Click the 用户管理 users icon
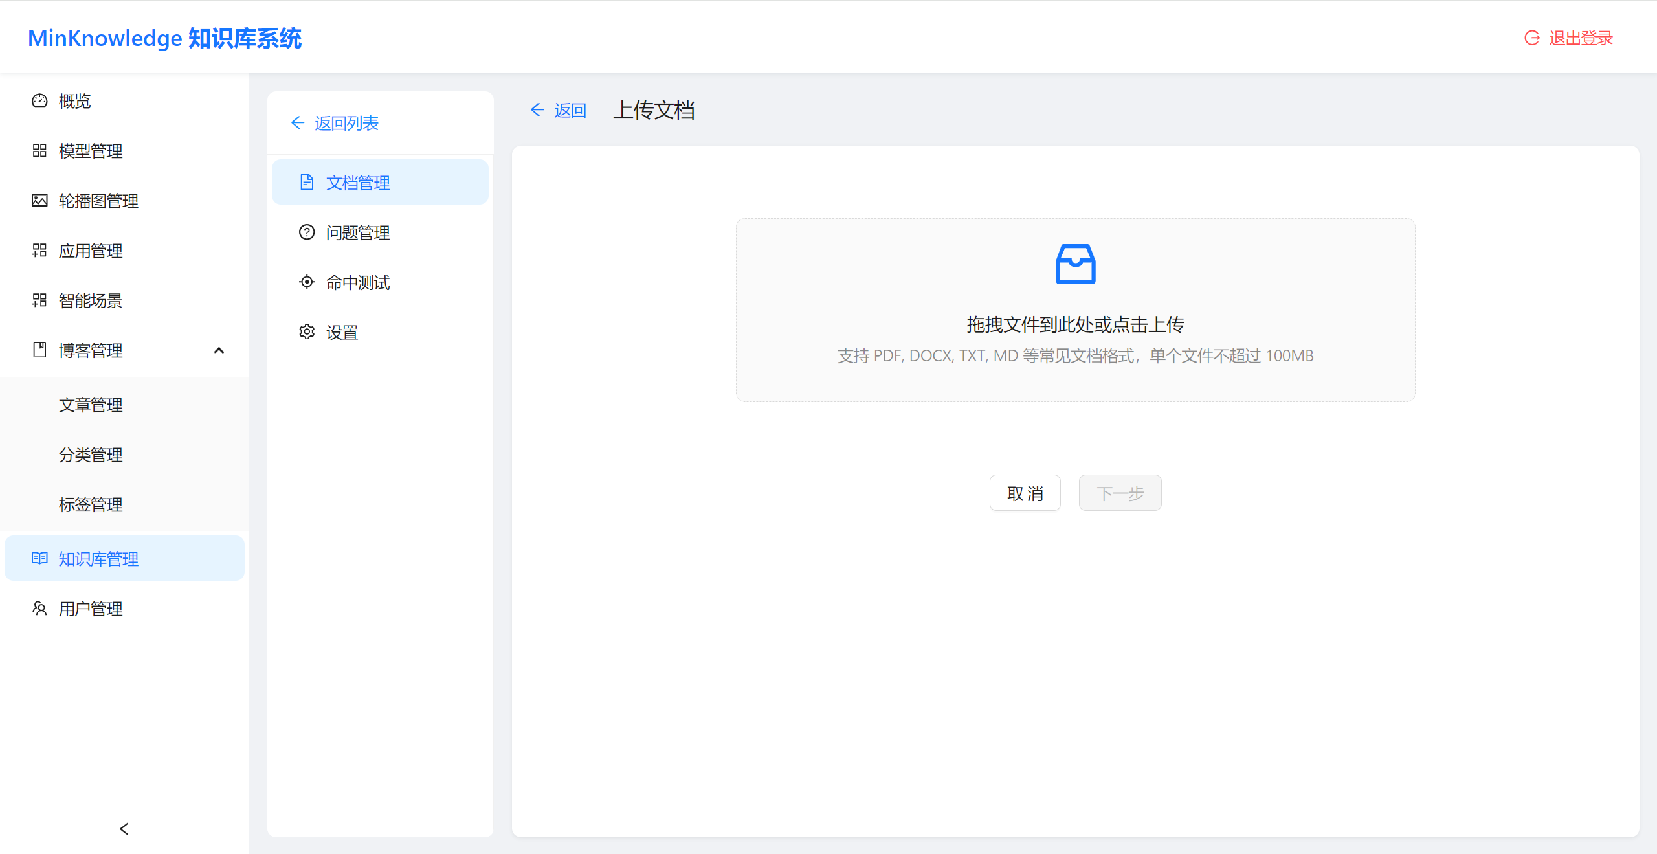 [x=39, y=608]
